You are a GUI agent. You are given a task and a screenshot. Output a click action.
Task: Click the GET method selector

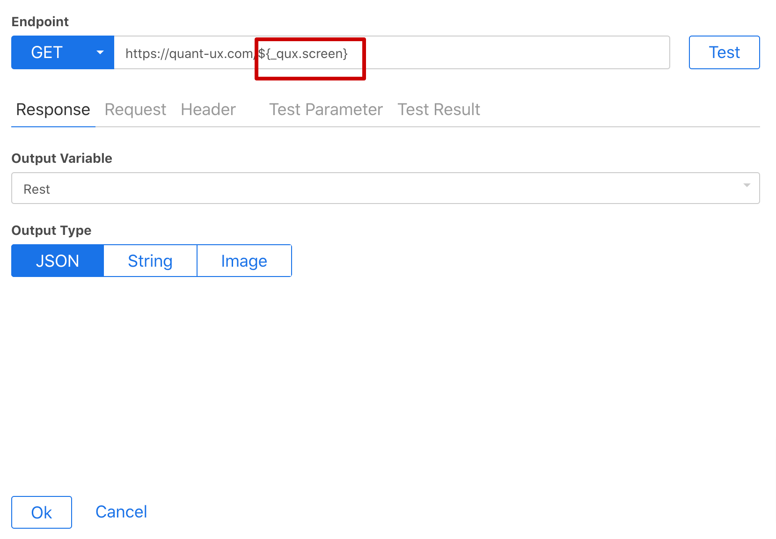point(47,52)
